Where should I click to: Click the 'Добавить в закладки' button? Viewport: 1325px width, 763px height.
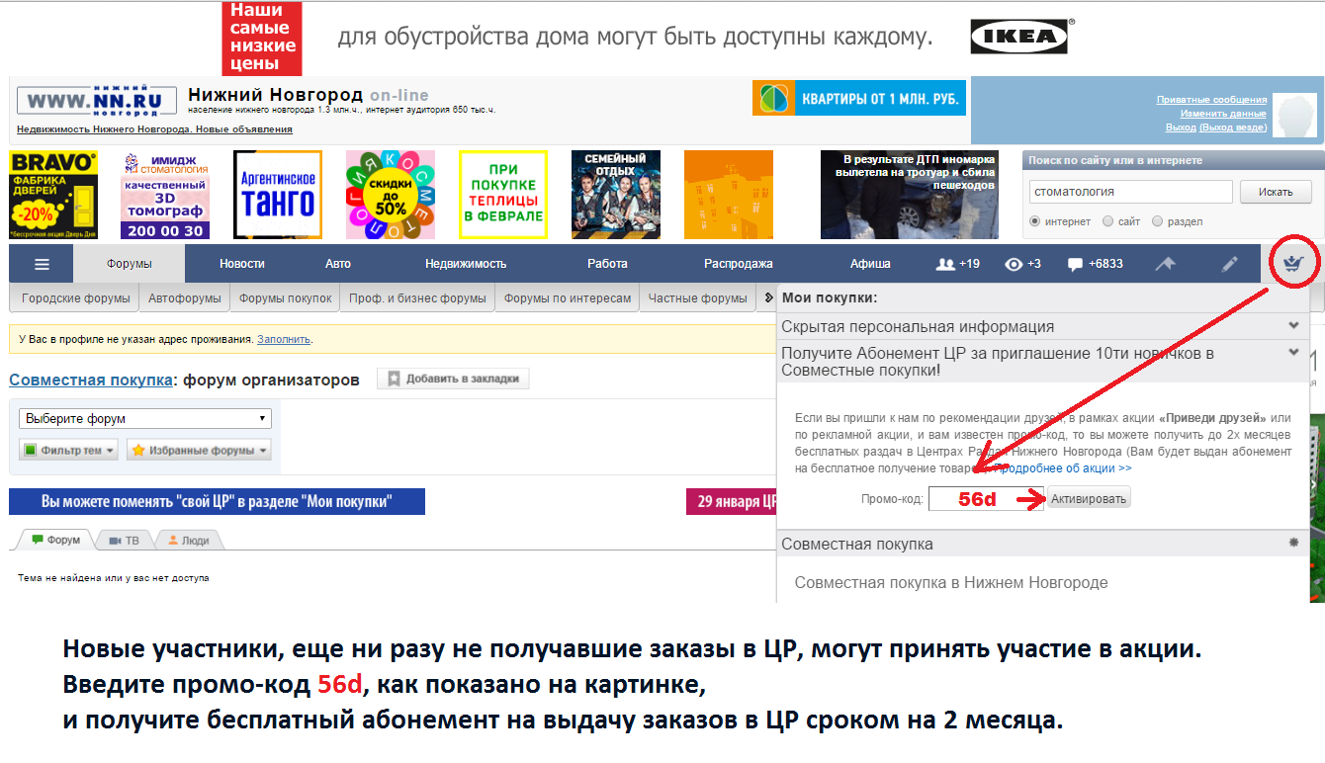453,379
